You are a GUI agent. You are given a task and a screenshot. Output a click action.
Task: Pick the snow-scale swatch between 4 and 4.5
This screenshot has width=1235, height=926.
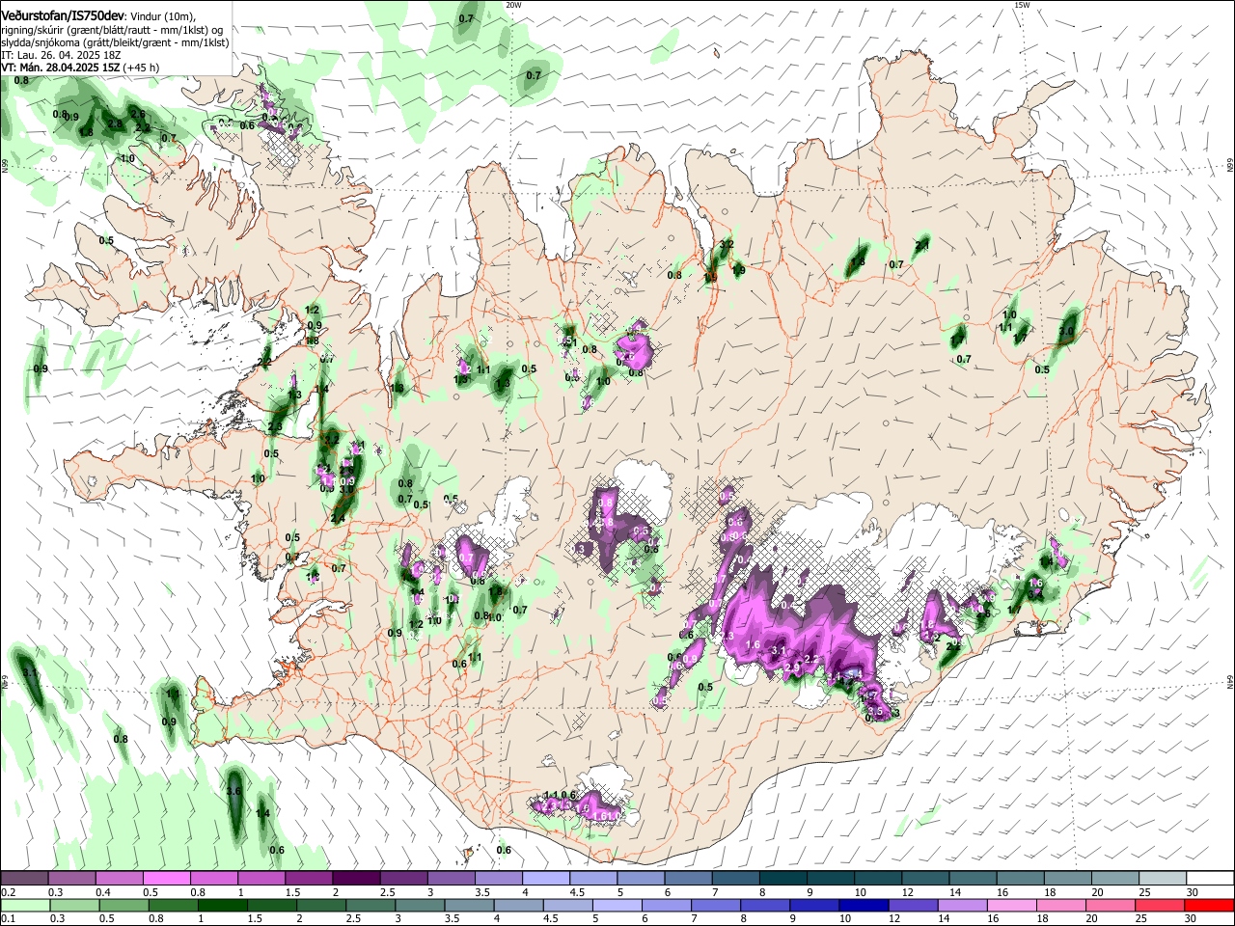click(x=546, y=879)
